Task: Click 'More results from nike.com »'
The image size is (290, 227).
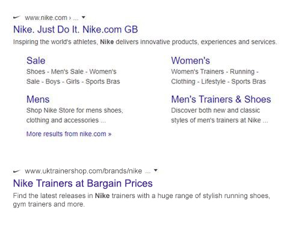Action: click(69, 134)
